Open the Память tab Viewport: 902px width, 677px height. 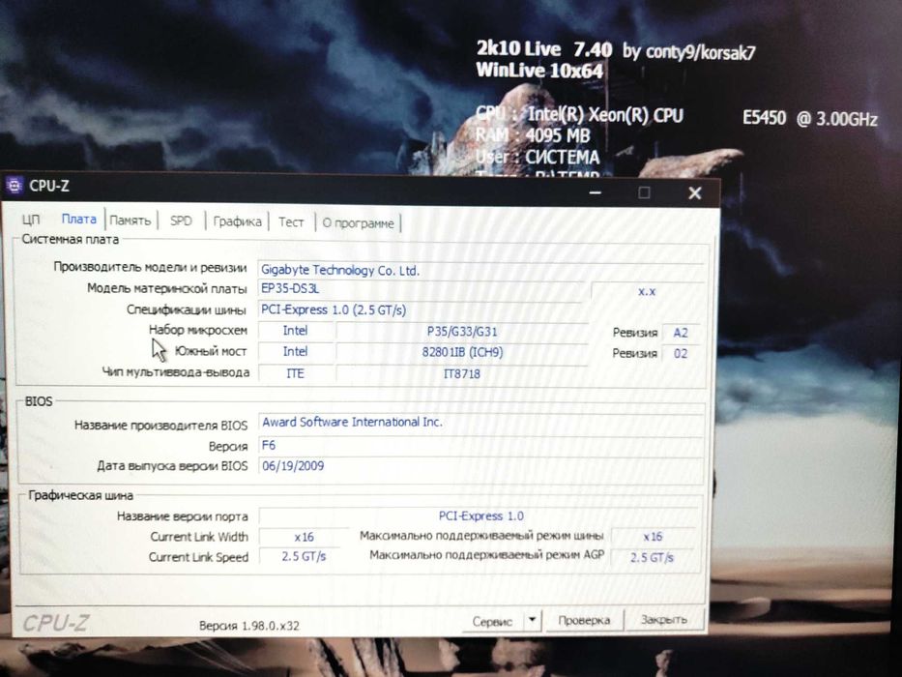[x=131, y=220]
